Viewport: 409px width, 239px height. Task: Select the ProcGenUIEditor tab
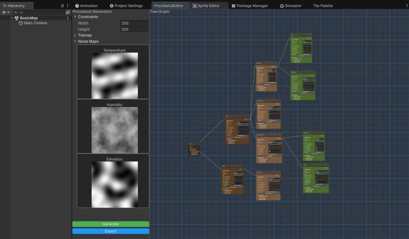point(169,5)
